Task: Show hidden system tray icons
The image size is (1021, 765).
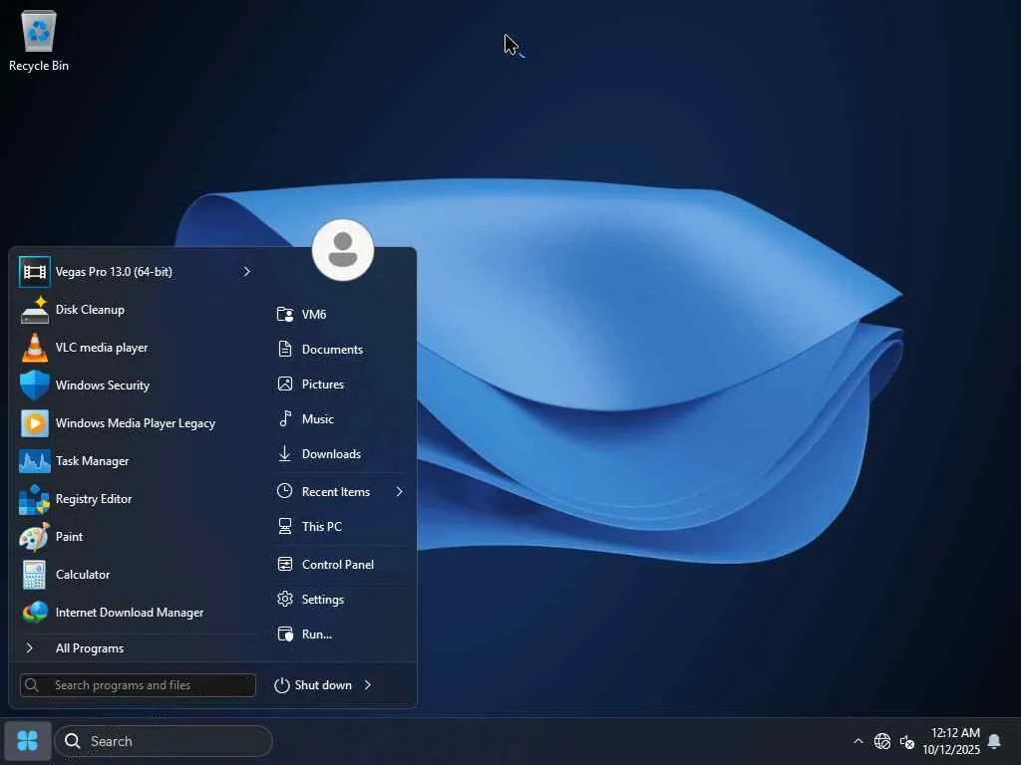Action: (x=858, y=741)
